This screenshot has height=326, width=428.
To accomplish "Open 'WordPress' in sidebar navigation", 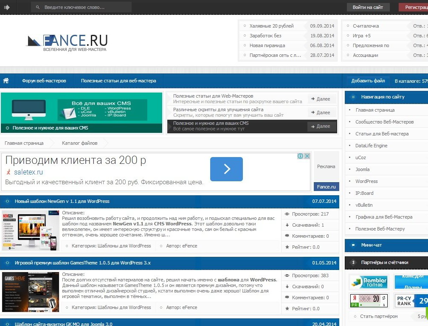I will pyautogui.click(x=366, y=181).
